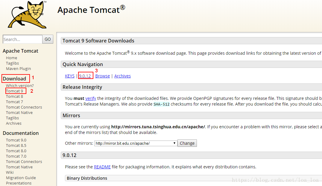Select Tomcat 7 under Download
Screen dimensions: 322x186
coord(14,102)
